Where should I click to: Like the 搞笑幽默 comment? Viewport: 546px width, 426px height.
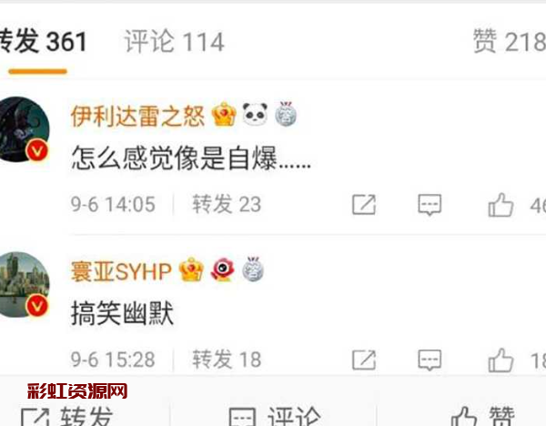tap(500, 360)
